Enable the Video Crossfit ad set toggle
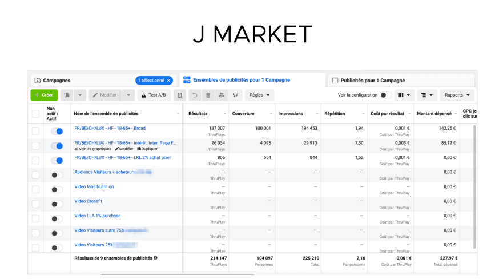This screenshot has width=503, height=279. 57,204
